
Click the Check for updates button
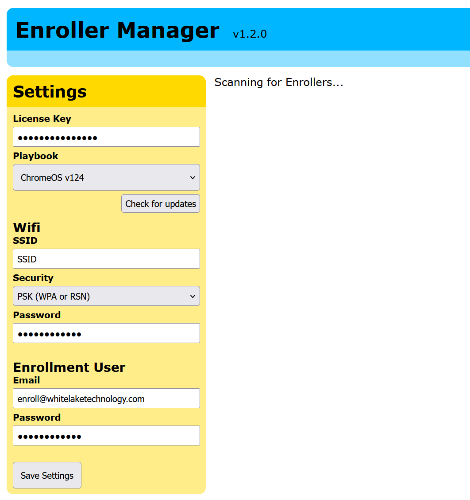tap(161, 203)
